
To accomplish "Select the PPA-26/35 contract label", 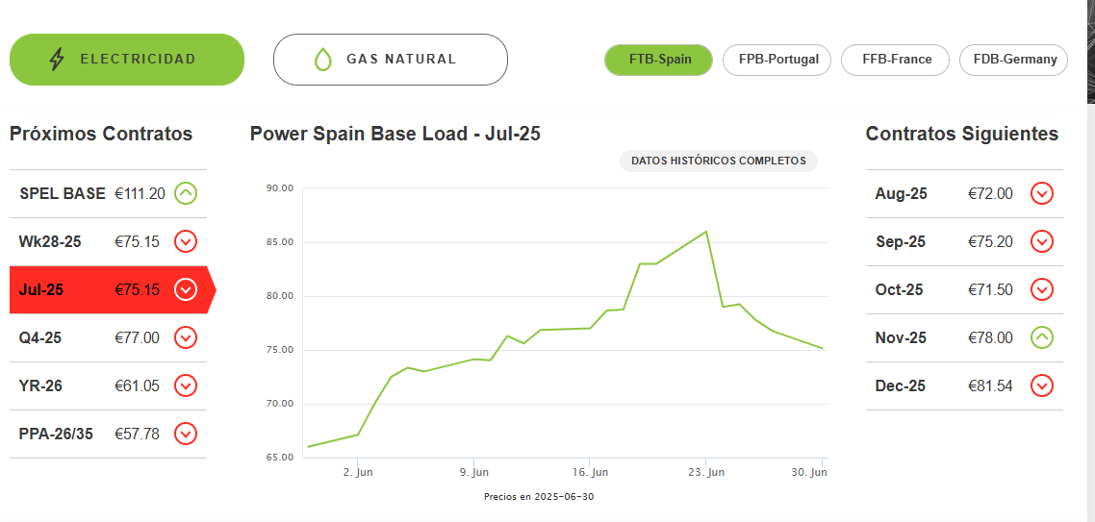I will (x=56, y=435).
